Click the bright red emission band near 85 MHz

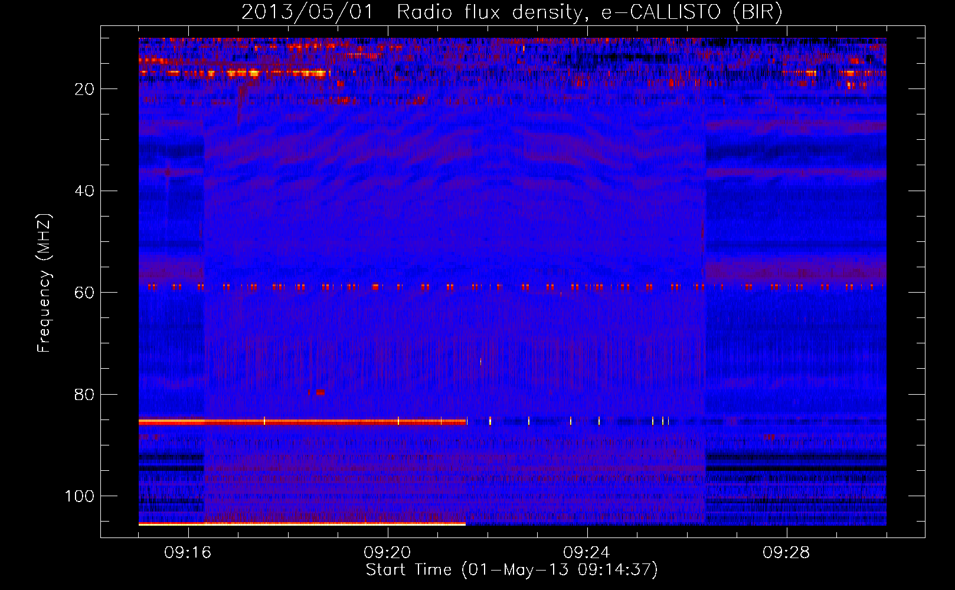point(303,422)
